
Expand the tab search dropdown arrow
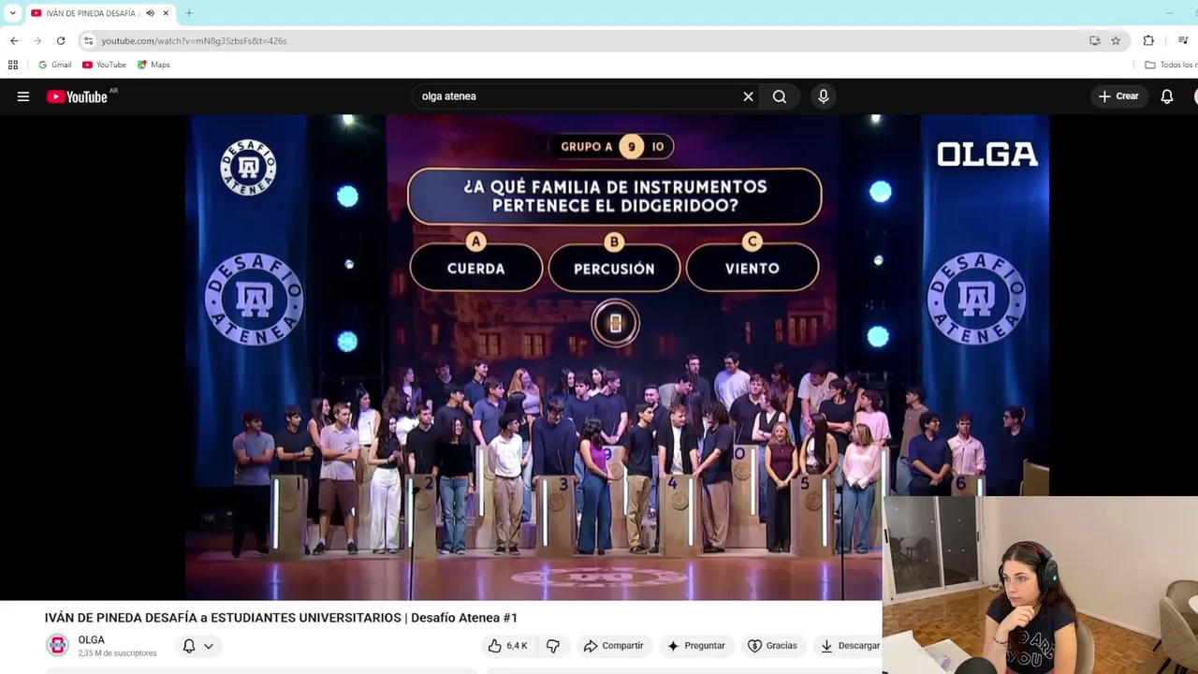[12, 13]
